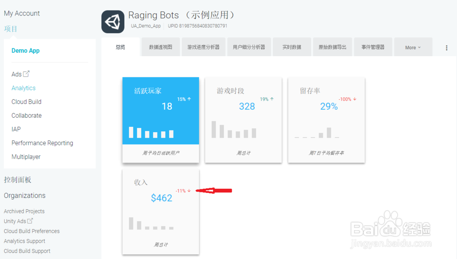The image size is (457, 259).
Task: Click the 周平均日活跃用户 caption
Action: [x=160, y=153]
